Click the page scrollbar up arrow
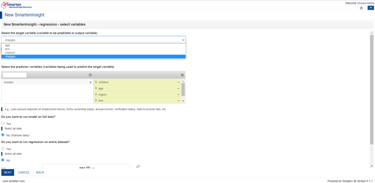Viewport: 375px width, 183px height. [x=372, y=33]
